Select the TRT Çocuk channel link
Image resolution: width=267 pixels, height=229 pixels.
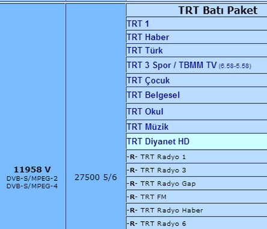tap(149, 81)
